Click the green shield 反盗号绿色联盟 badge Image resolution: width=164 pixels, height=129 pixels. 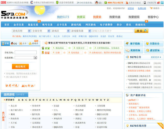pos(57,2)
